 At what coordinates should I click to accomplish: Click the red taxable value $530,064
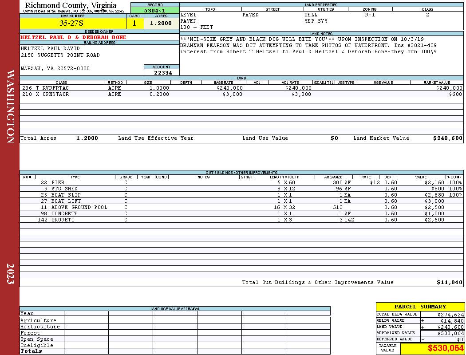point(445,348)
